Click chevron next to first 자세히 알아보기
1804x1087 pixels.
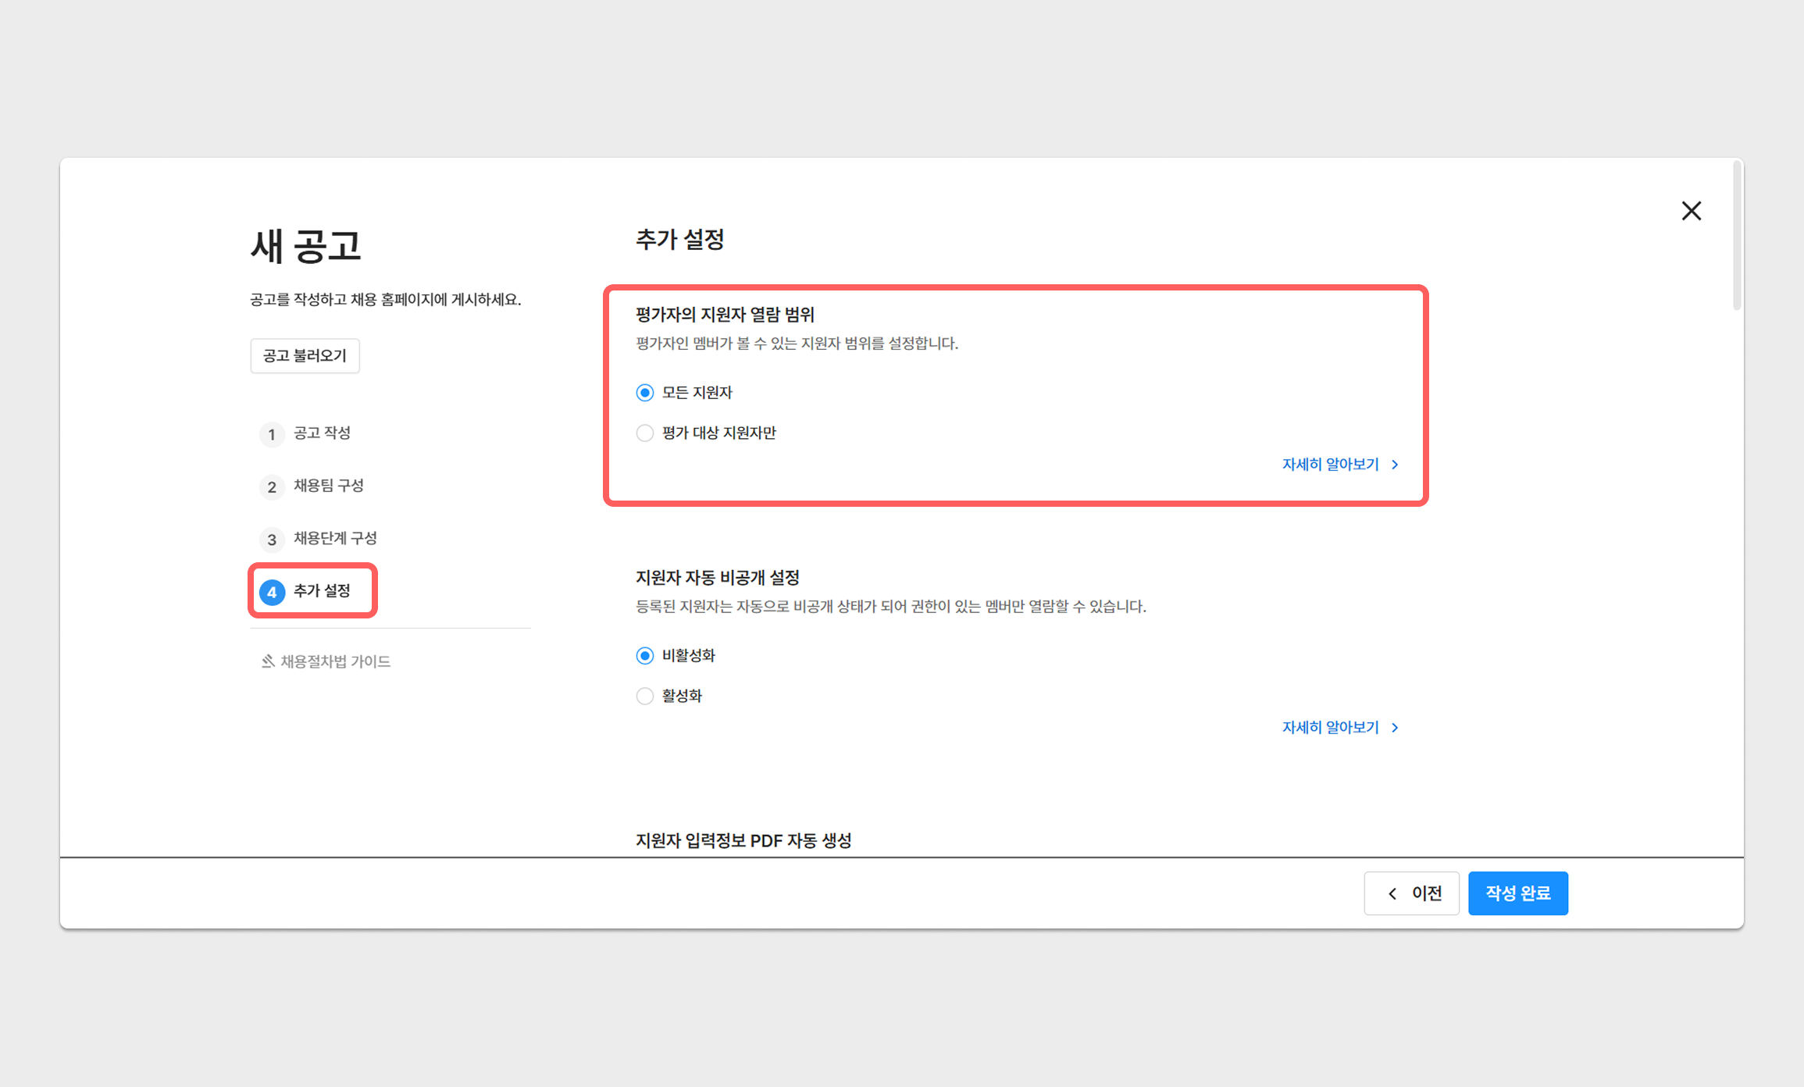(1396, 465)
